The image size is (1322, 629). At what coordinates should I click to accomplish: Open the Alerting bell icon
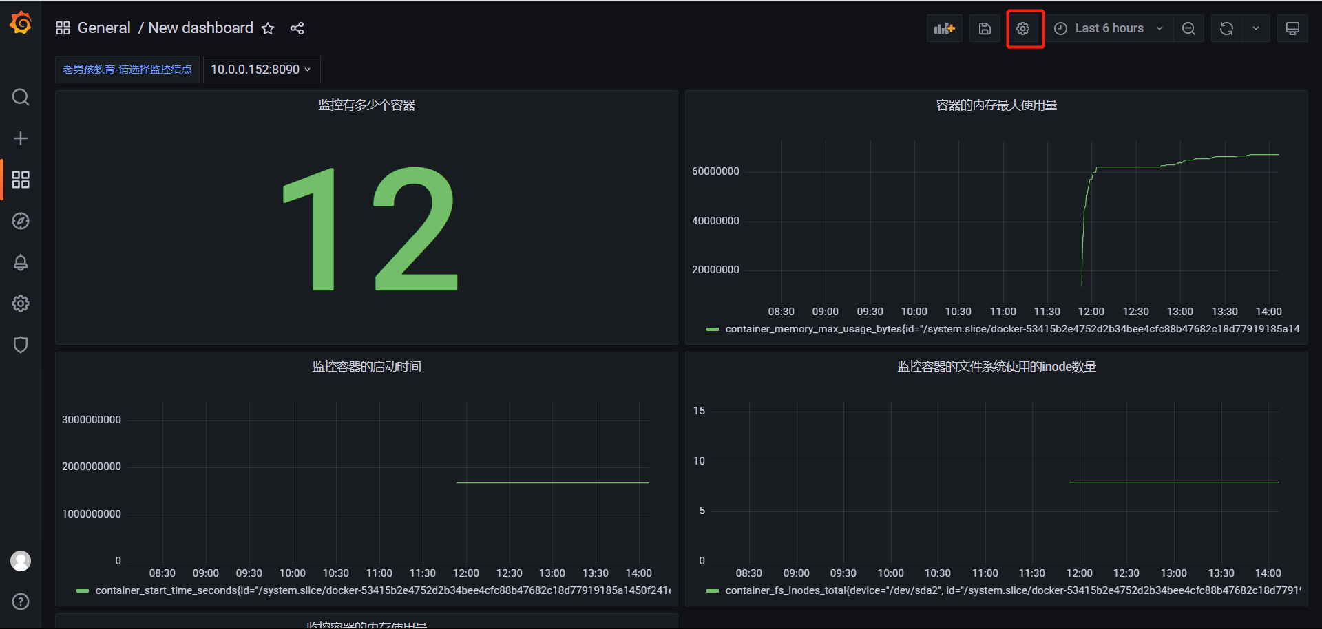(21, 262)
